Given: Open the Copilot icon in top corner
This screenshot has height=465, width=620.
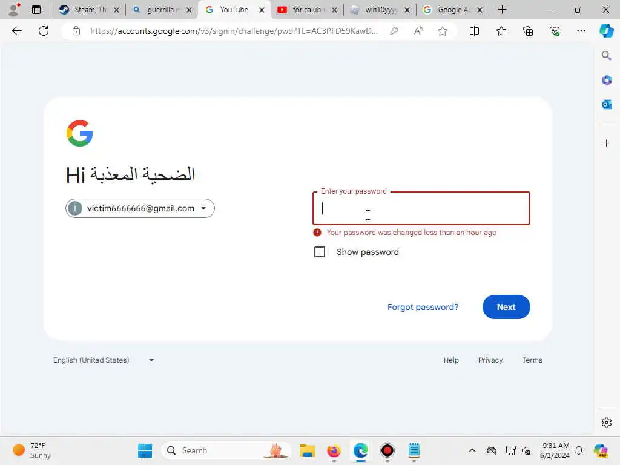Looking at the screenshot, I should (x=606, y=31).
